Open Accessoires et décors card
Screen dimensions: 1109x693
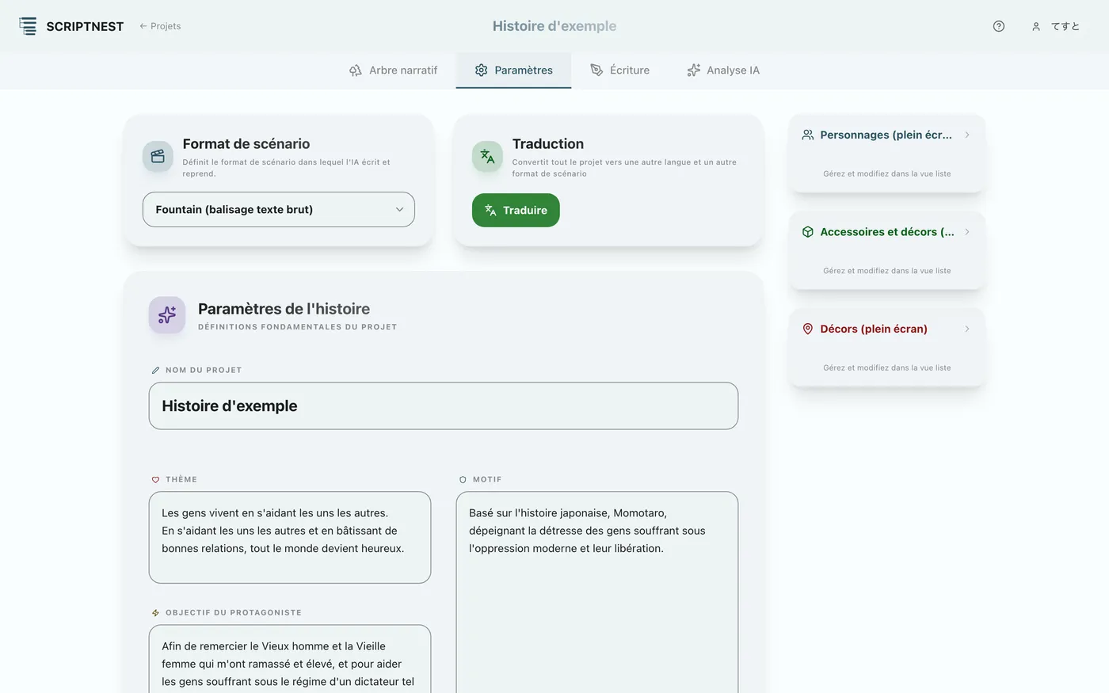pos(887,250)
